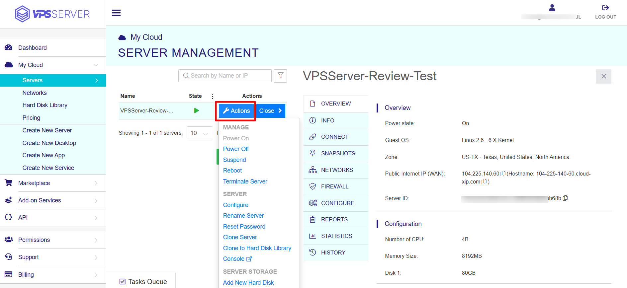Open the column options three-dot menu
627x288 pixels.
[213, 96]
